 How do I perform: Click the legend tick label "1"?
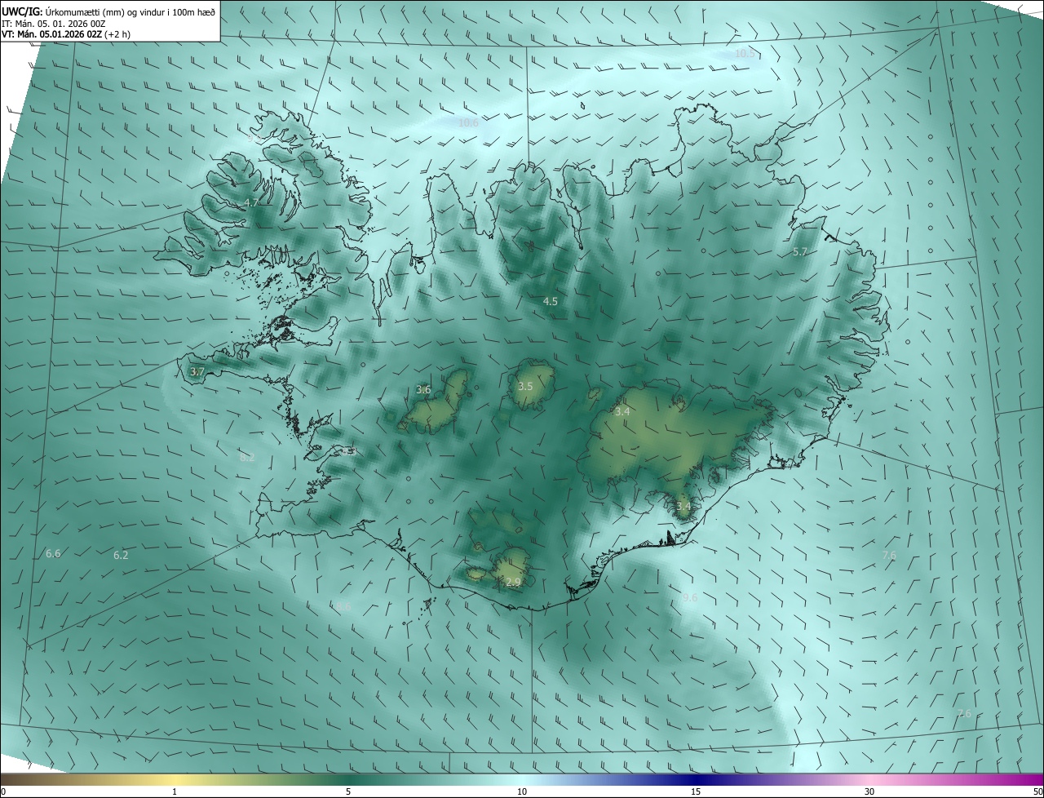[175, 791]
